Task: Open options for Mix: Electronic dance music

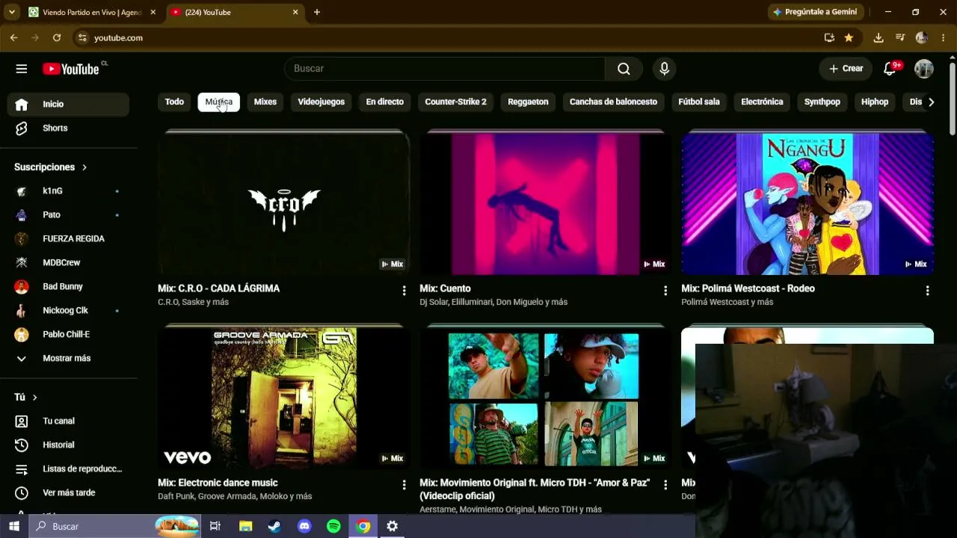Action: point(404,484)
